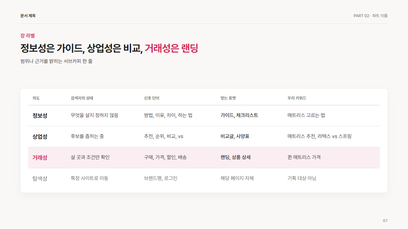Viewport: 408px width, 229px height.
Task: Select the '비교글, 사양표' format cell
Action: [235, 136]
